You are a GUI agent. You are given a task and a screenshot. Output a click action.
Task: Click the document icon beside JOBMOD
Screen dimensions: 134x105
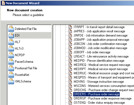(70, 48)
